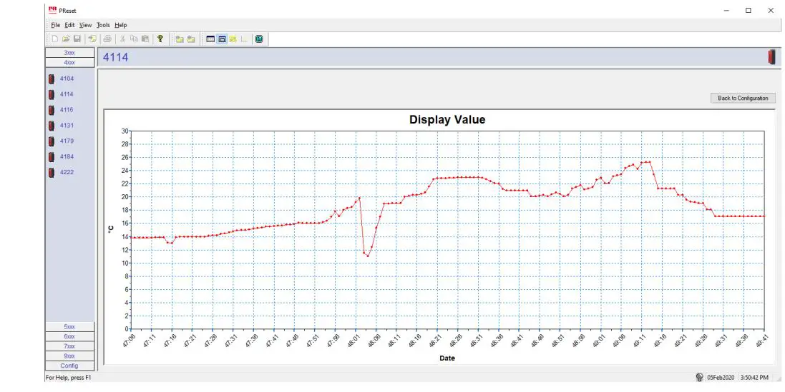Click the red device icon beside 4184

(x=51, y=157)
